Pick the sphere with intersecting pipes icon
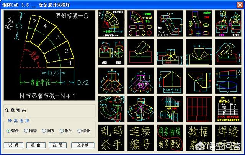Screen dimensions: 245x155 (228, 24)
